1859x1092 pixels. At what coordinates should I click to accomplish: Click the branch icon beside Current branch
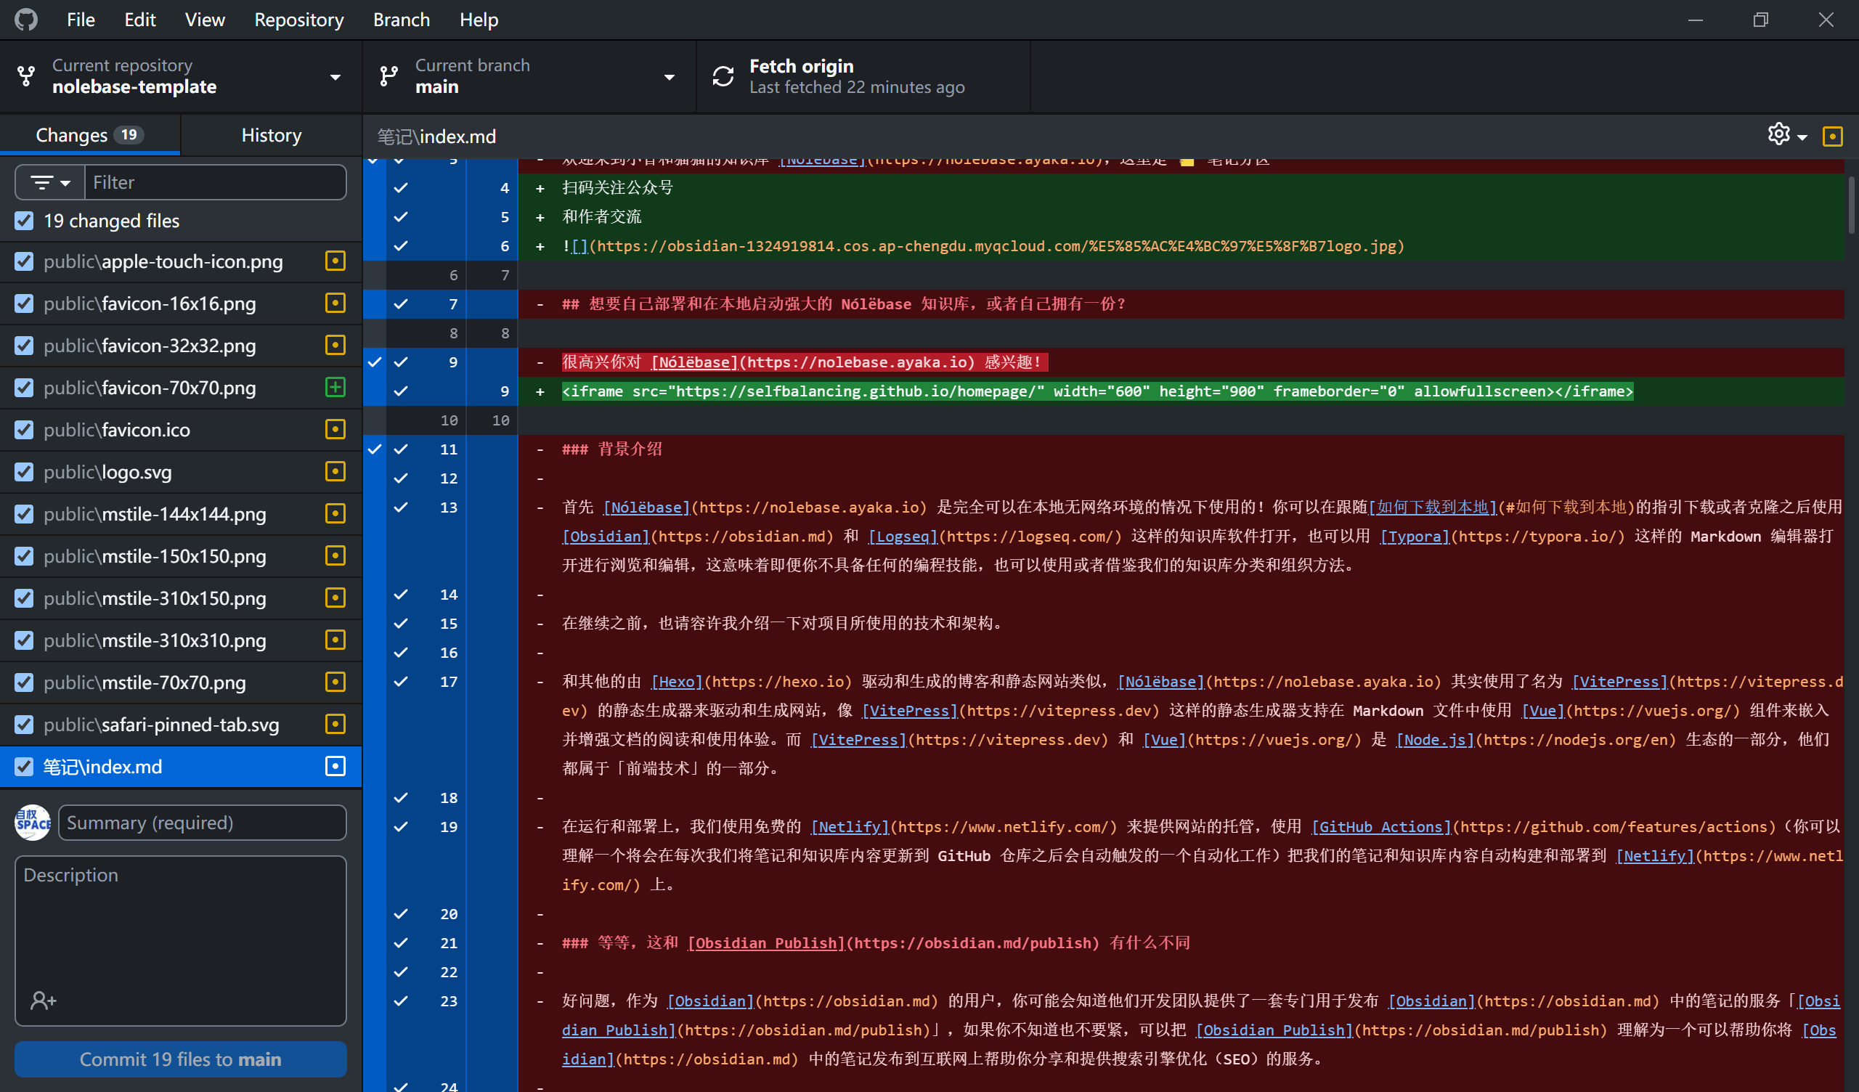click(389, 76)
